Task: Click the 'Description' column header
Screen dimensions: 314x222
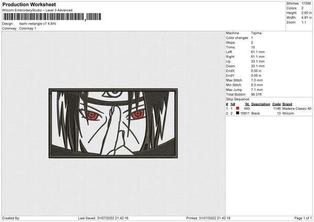Action: click(x=261, y=104)
